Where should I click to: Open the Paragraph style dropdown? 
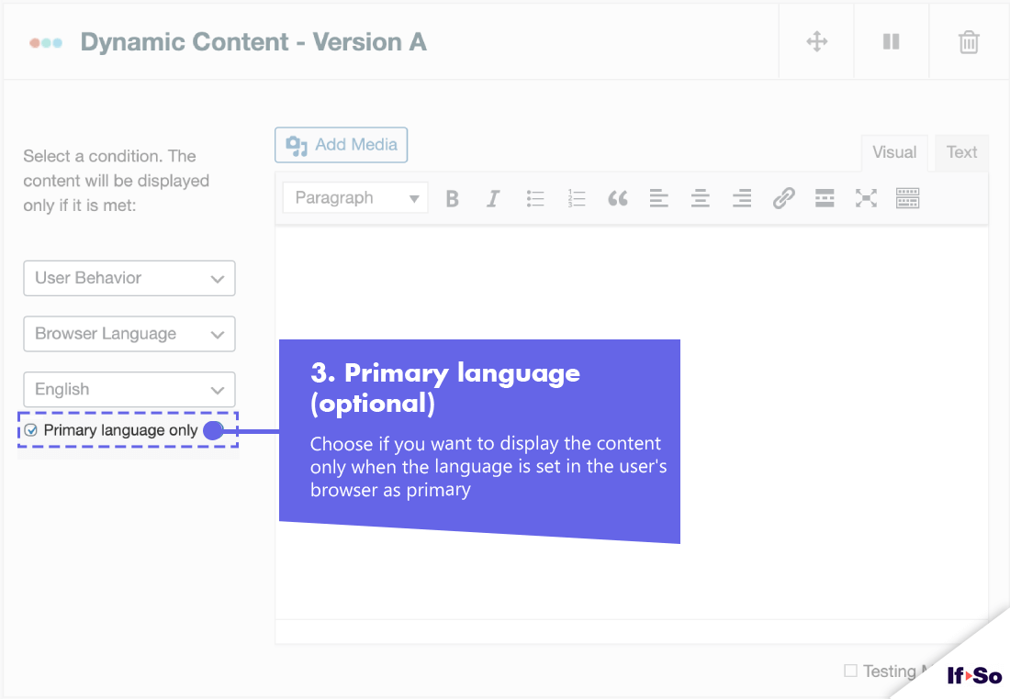pyautogui.click(x=354, y=197)
